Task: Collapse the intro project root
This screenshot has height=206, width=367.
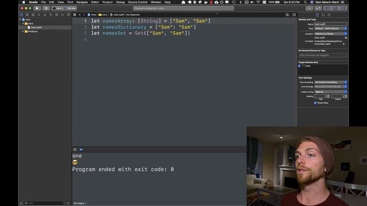Action: pos(21,19)
